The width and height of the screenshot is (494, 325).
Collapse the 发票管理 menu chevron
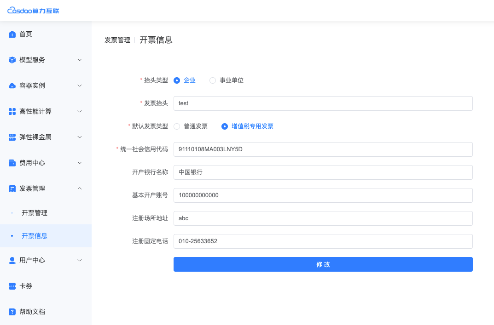(x=80, y=188)
